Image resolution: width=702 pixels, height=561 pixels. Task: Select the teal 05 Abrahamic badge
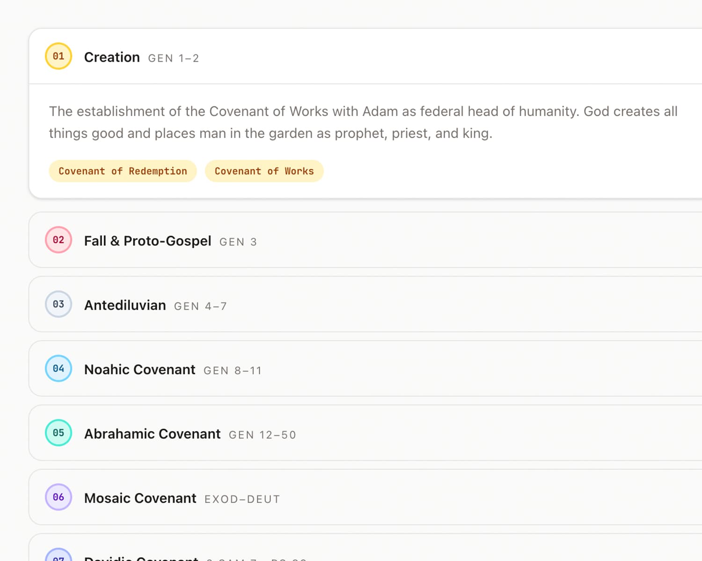pyautogui.click(x=58, y=433)
